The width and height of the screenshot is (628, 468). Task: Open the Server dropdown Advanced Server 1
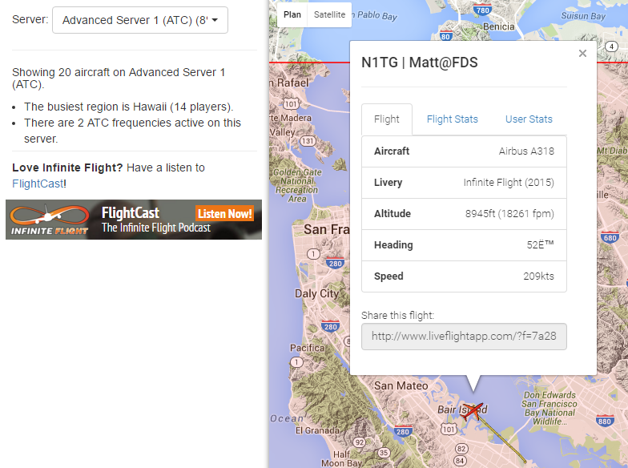coord(140,20)
